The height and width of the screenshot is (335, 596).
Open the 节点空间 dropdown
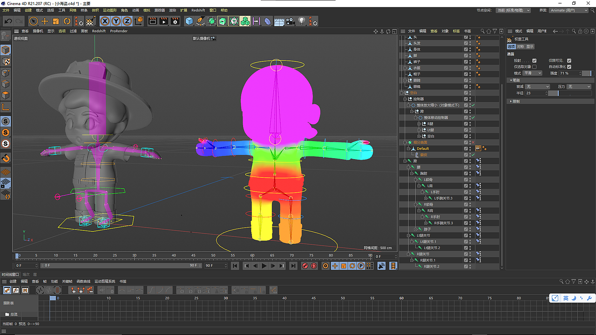pos(513,10)
